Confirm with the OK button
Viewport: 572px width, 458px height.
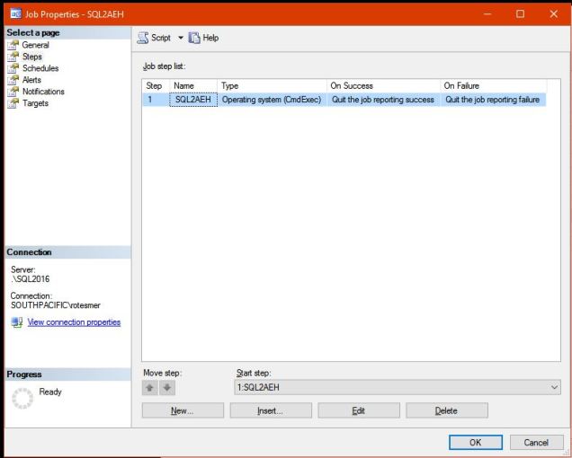476,443
